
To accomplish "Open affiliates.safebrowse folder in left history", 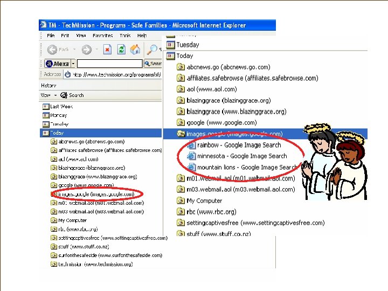I will click(106, 150).
